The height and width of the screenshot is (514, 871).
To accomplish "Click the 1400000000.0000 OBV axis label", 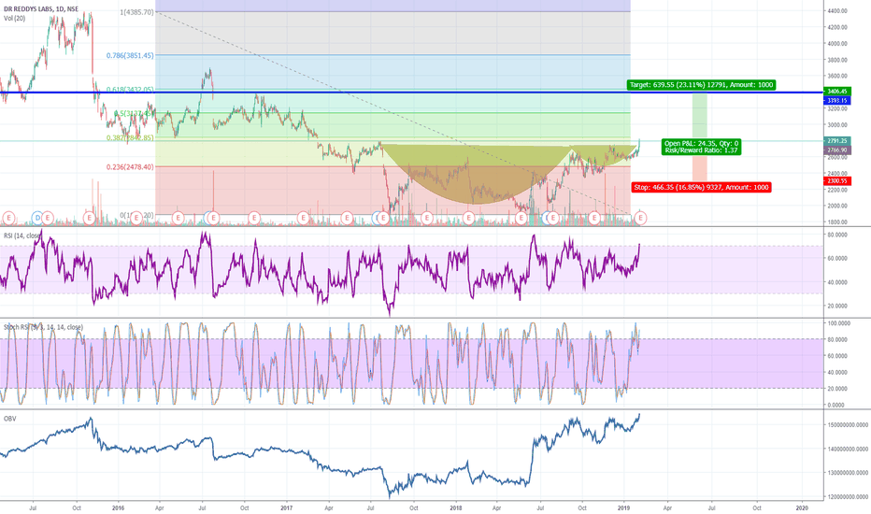I will [846, 449].
